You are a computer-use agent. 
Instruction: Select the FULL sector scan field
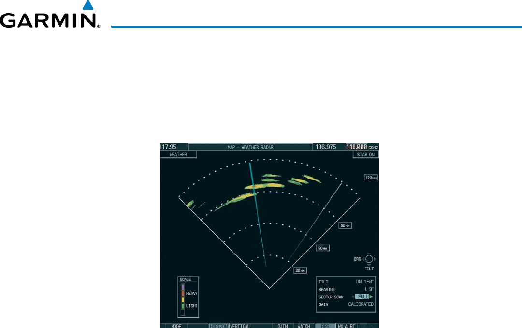pos(362,297)
